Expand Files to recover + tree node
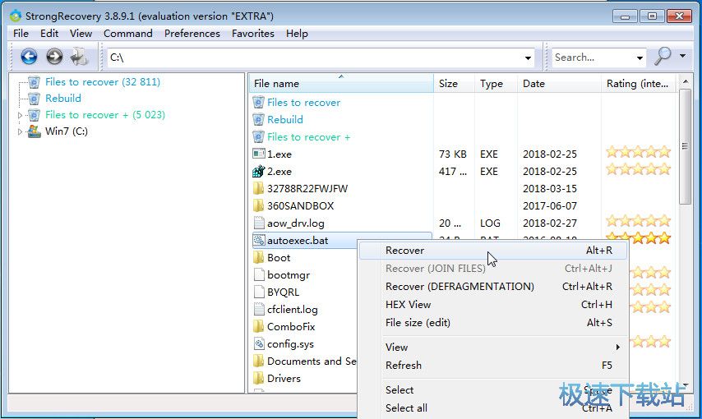 click(21, 115)
